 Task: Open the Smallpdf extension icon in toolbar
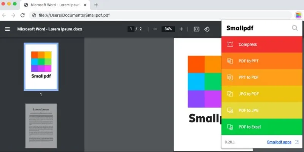(x=299, y=15)
